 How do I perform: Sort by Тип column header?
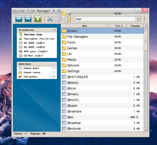[117, 26]
